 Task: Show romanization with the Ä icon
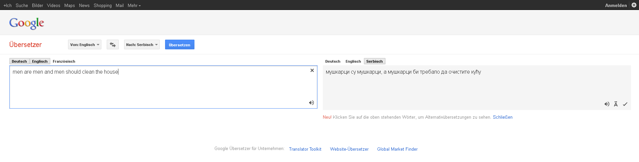pos(616,104)
